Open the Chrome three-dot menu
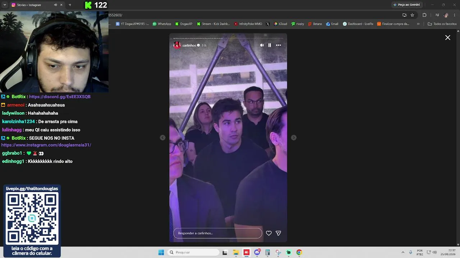 pos(455,15)
